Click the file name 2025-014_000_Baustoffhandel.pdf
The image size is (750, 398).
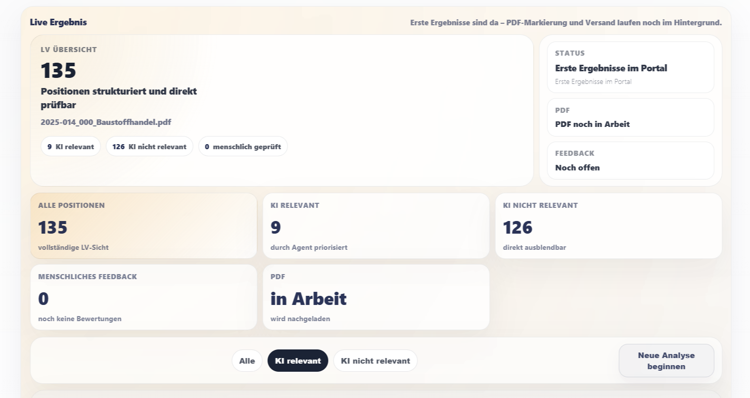(x=106, y=122)
